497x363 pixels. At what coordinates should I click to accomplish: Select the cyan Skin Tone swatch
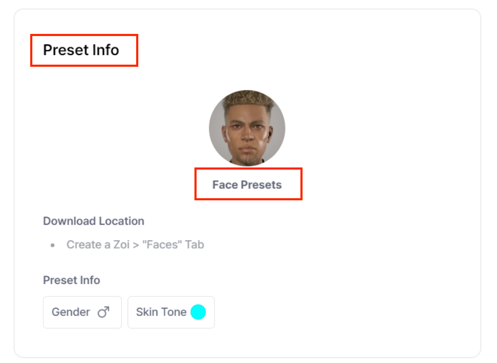click(198, 312)
